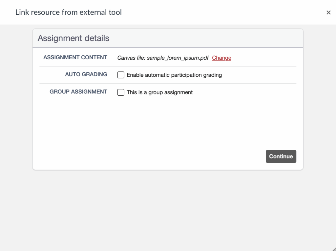Click the GROUP ASSIGNMENT row label
This screenshot has height=251, width=336.
(78, 92)
